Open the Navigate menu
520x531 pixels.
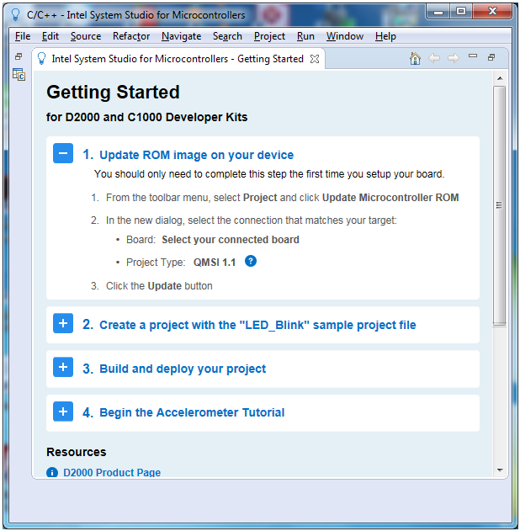(x=182, y=36)
